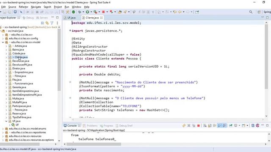Toggle console Word Wrap button
The image size is (271, 152).
[x=215, y=126]
